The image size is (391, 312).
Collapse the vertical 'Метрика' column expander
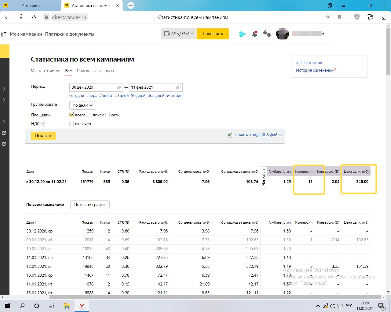[263, 177]
